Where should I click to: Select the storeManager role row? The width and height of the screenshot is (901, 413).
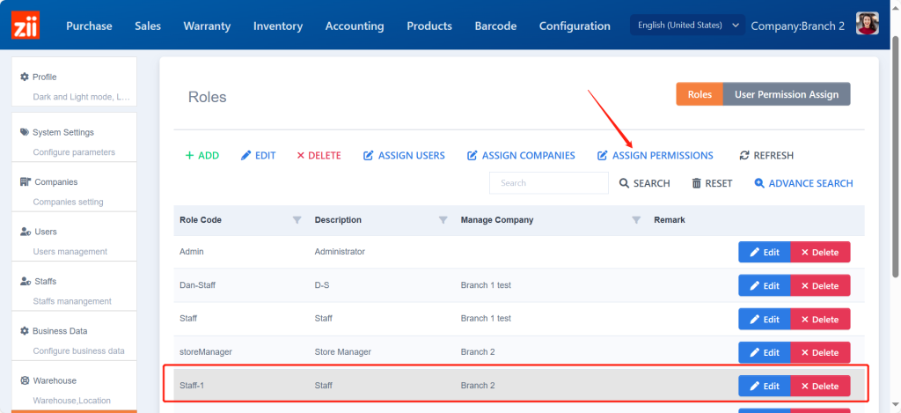pyautogui.click(x=440, y=352)
